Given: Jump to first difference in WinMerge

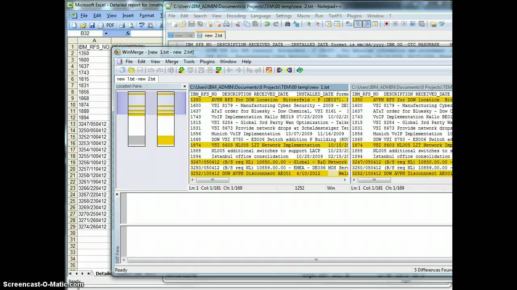Looking at the screenshot, I should tap(201, 70).
